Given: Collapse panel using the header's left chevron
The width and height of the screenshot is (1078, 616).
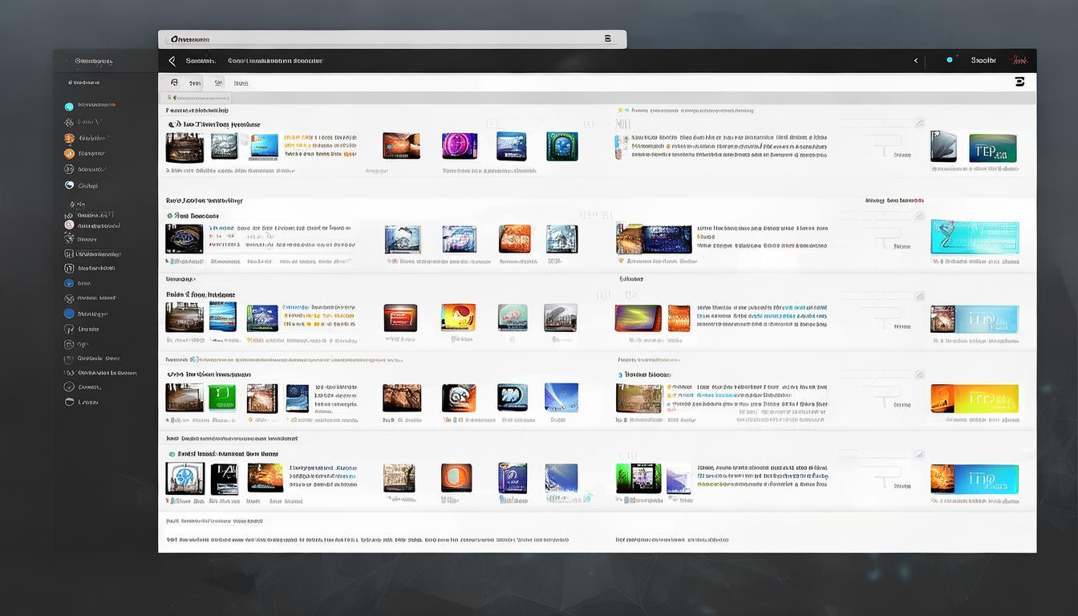Looking at the screenshot, I should (x=916, y=61).
